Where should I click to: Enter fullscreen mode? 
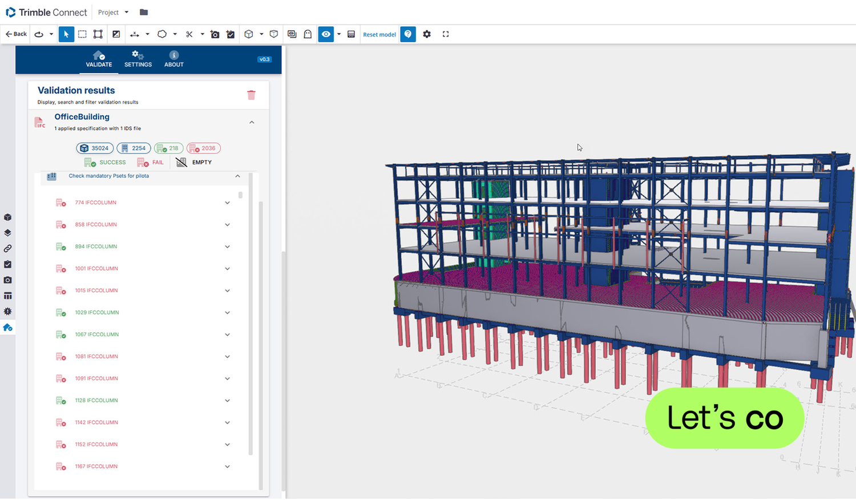[446, 34]
